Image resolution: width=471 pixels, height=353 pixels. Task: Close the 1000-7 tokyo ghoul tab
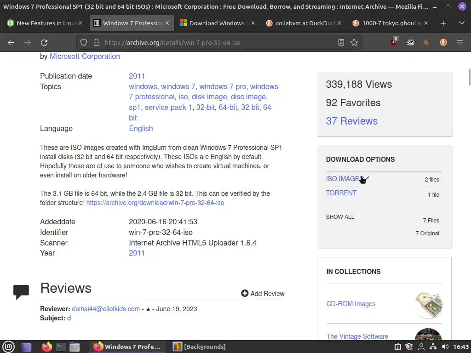[x=425, y=23]
